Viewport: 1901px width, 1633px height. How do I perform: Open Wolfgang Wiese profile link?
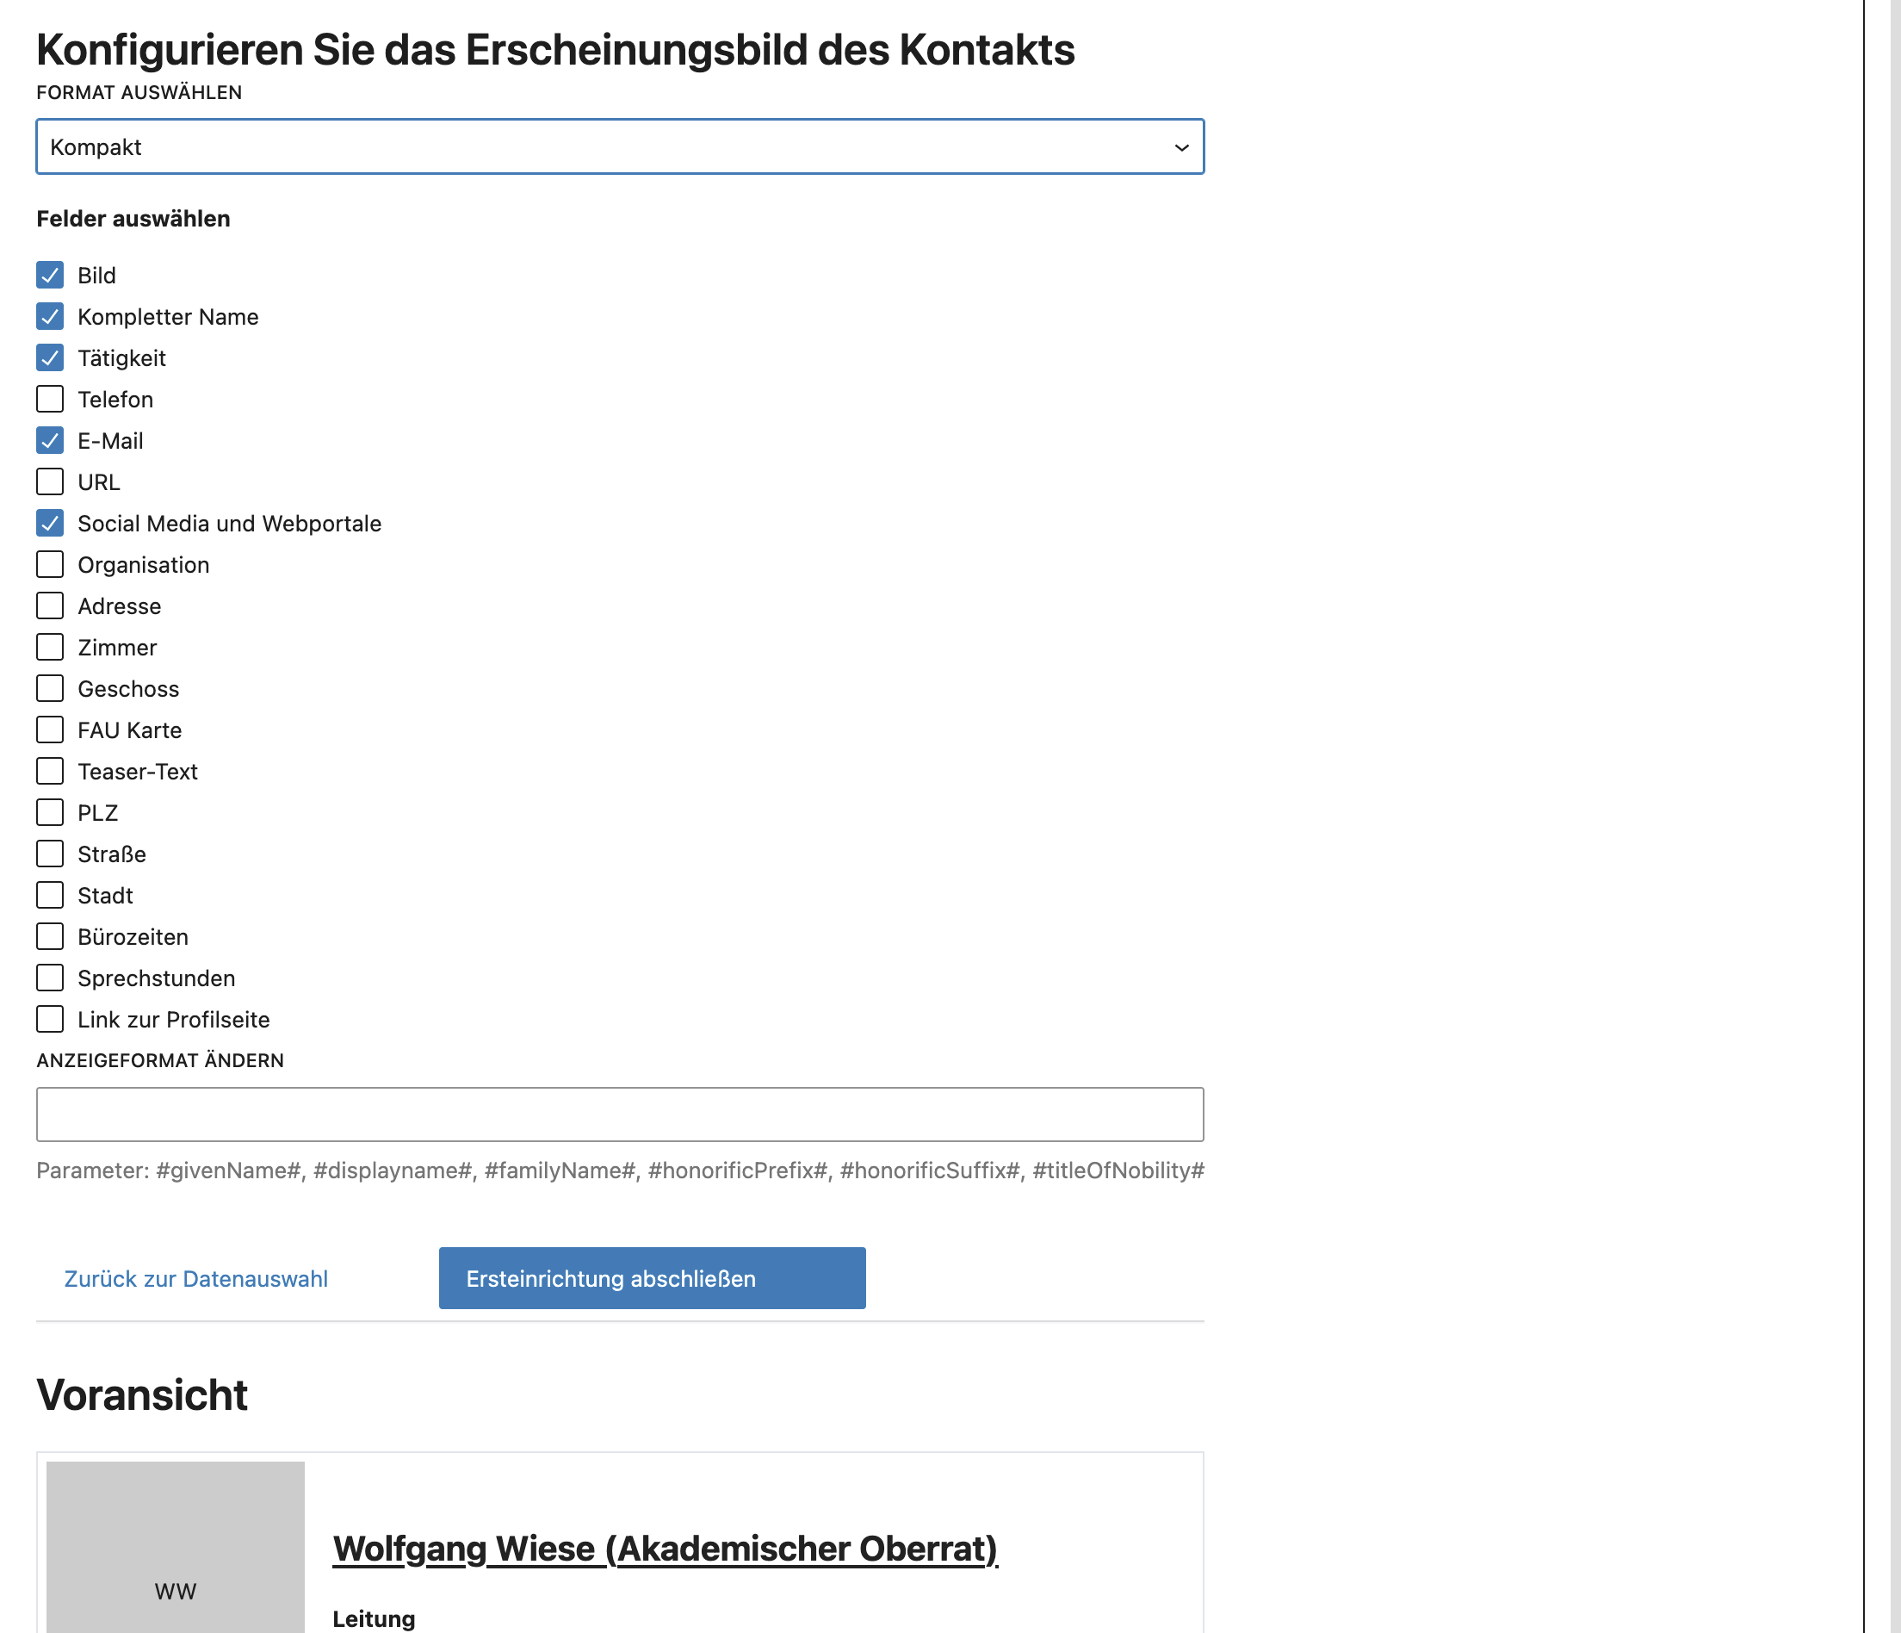(x=665, y=1549)
